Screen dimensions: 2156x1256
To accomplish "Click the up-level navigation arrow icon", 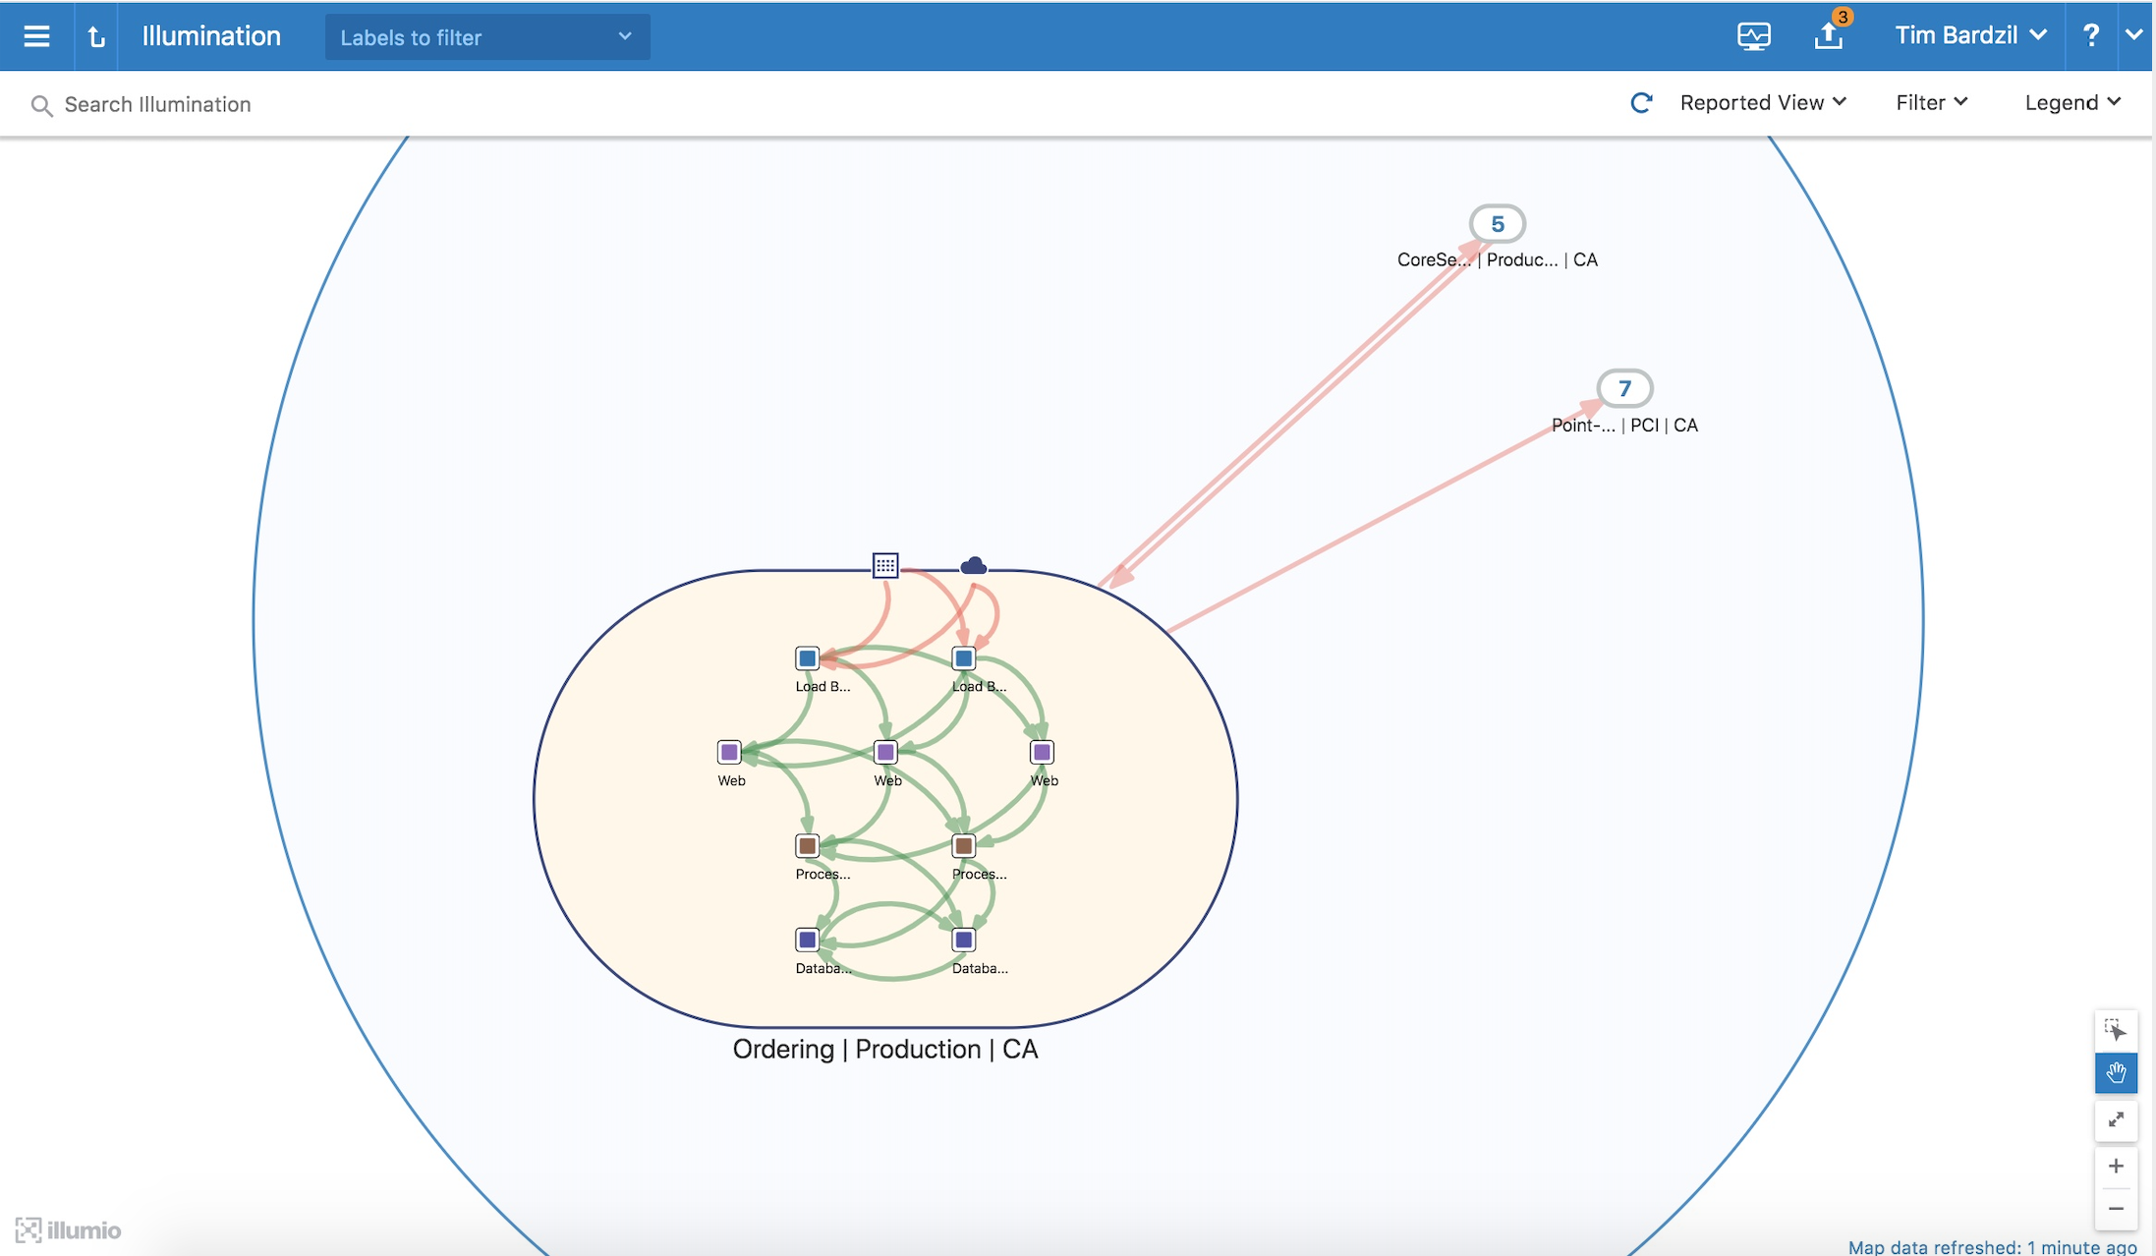I will [95, 36].
